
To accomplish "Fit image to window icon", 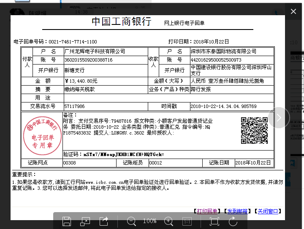I will click(214, 221).
